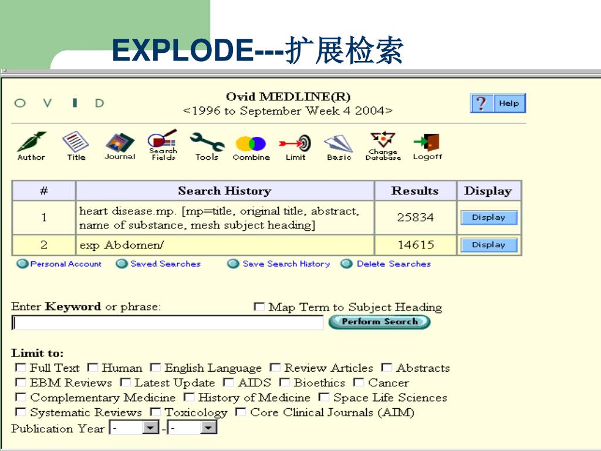
Task: Open the Limit target icon
Action: pyautogui.click(x=296, y=147)
